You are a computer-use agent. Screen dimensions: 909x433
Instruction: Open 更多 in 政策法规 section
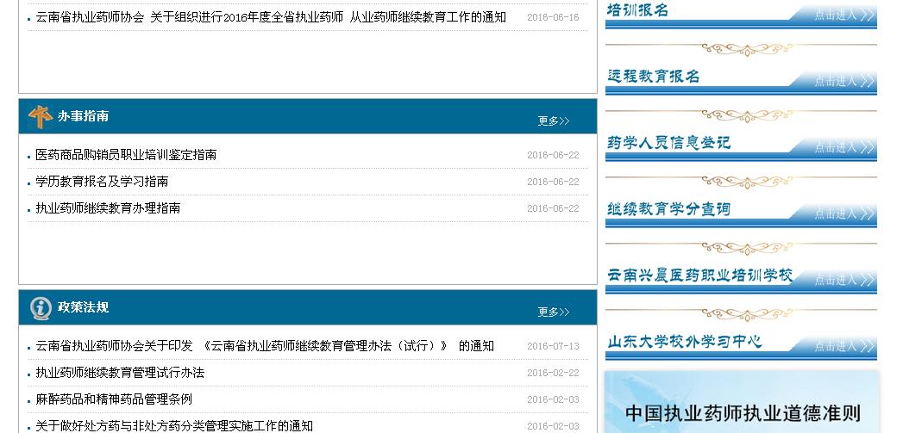pyautogui.click(x=553, y=312)
